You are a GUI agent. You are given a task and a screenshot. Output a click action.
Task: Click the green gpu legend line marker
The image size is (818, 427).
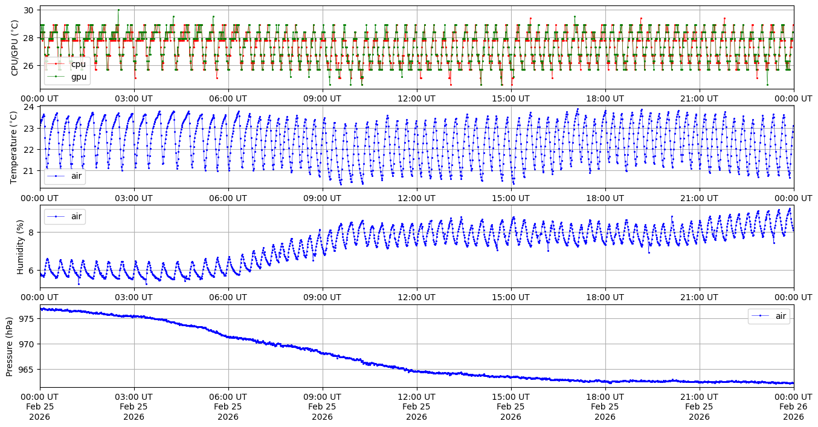click(x=56, y=77)
